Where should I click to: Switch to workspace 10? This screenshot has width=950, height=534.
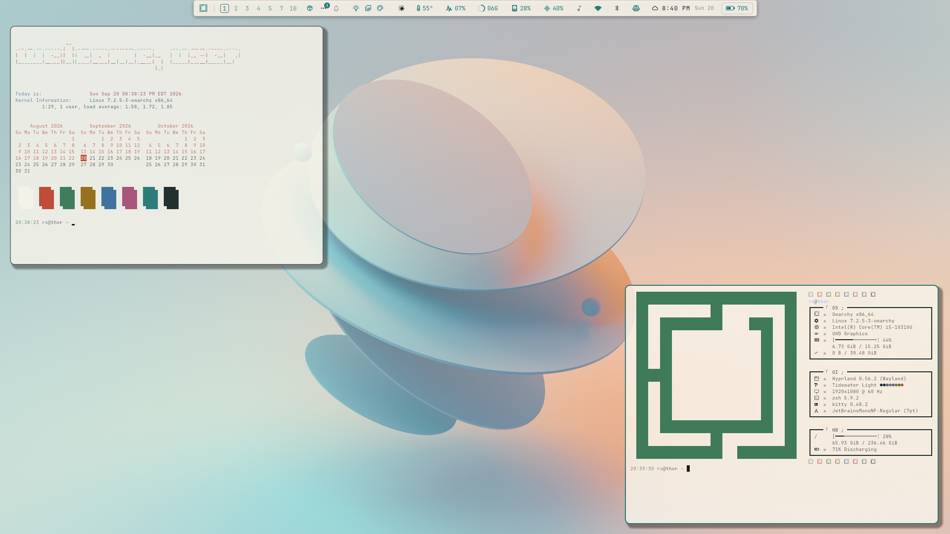point(293,8)
